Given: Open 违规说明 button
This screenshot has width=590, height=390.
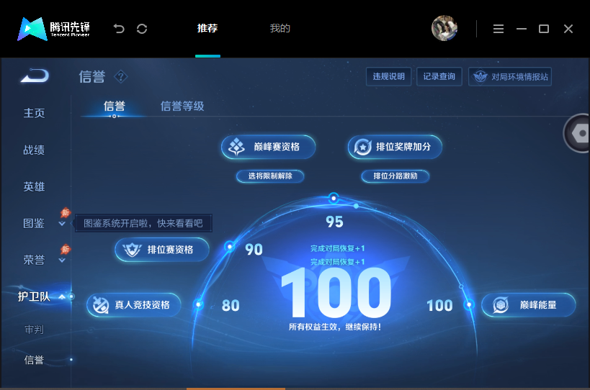Looking at the screenshot, I should click(x=389, y=77).
